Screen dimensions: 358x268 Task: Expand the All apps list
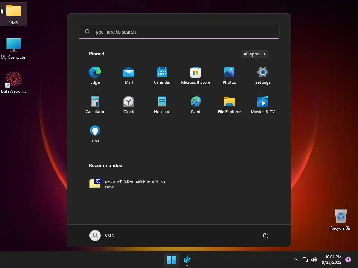pyautogui.click(x=255, y=54)
